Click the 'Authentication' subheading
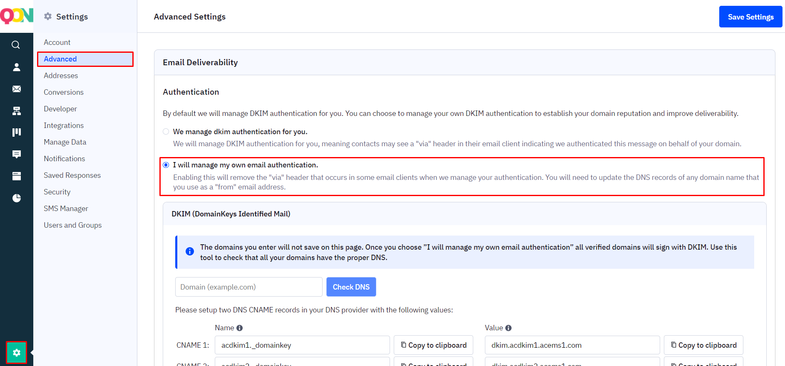 click(191, 92)
